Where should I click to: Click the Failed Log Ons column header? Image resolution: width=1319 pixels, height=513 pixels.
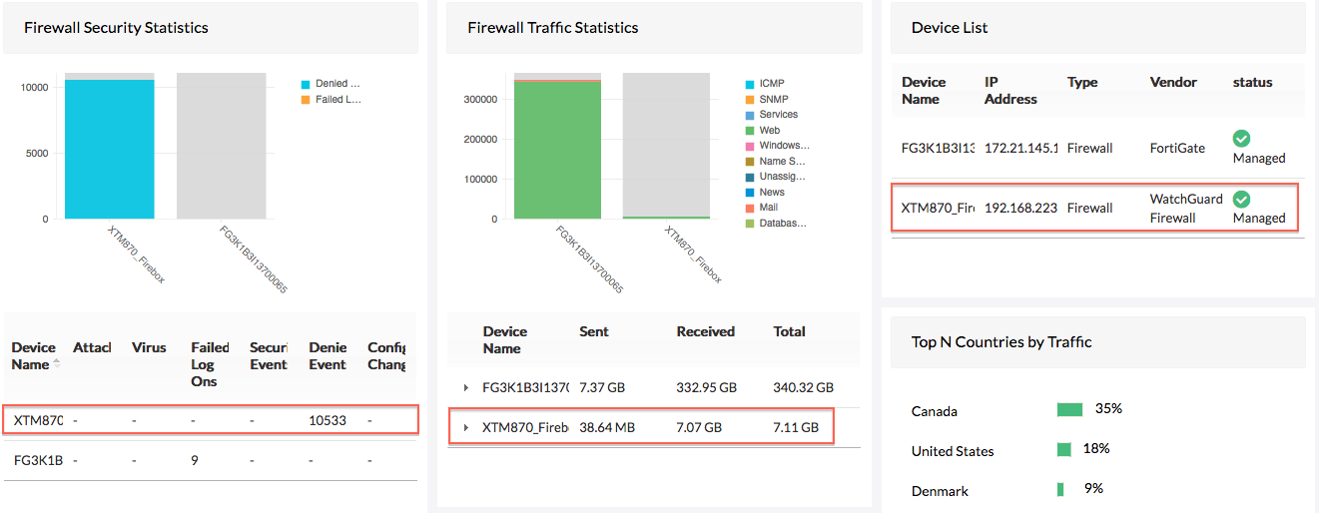coord(210,364)
